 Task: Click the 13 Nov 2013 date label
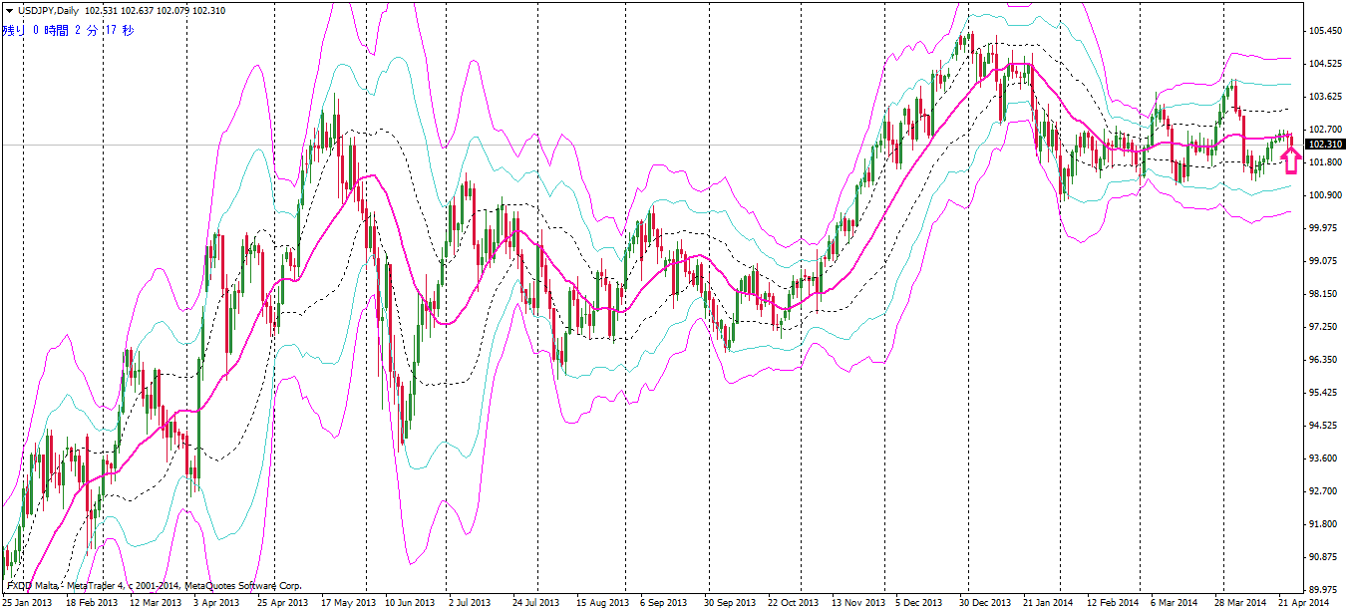[857, 603]
